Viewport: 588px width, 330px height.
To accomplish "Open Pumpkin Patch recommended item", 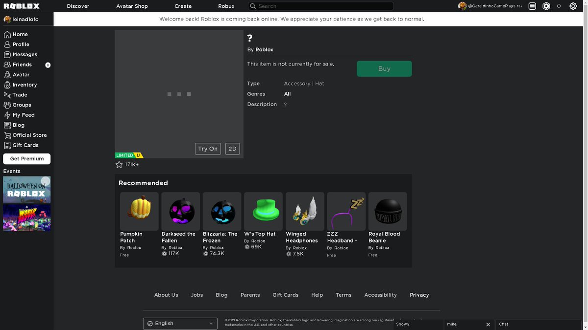I will (x=139, y=211).
